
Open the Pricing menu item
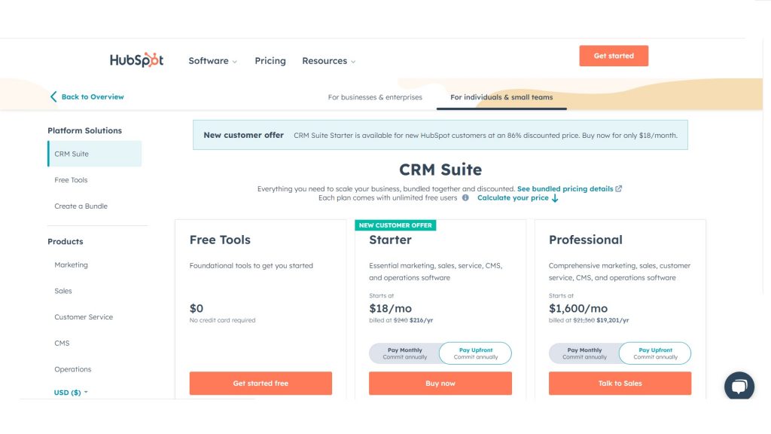tap(270, 61)
